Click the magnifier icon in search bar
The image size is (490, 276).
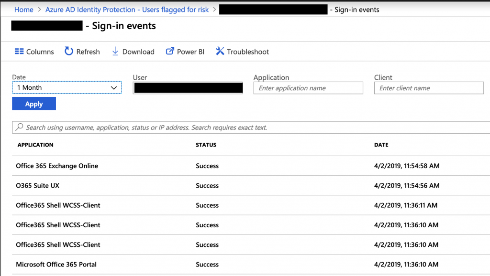[19, 127]
